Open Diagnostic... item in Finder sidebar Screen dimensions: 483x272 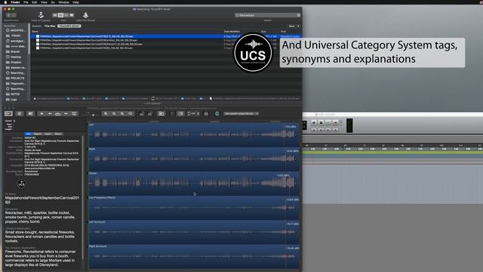[18, 84]
